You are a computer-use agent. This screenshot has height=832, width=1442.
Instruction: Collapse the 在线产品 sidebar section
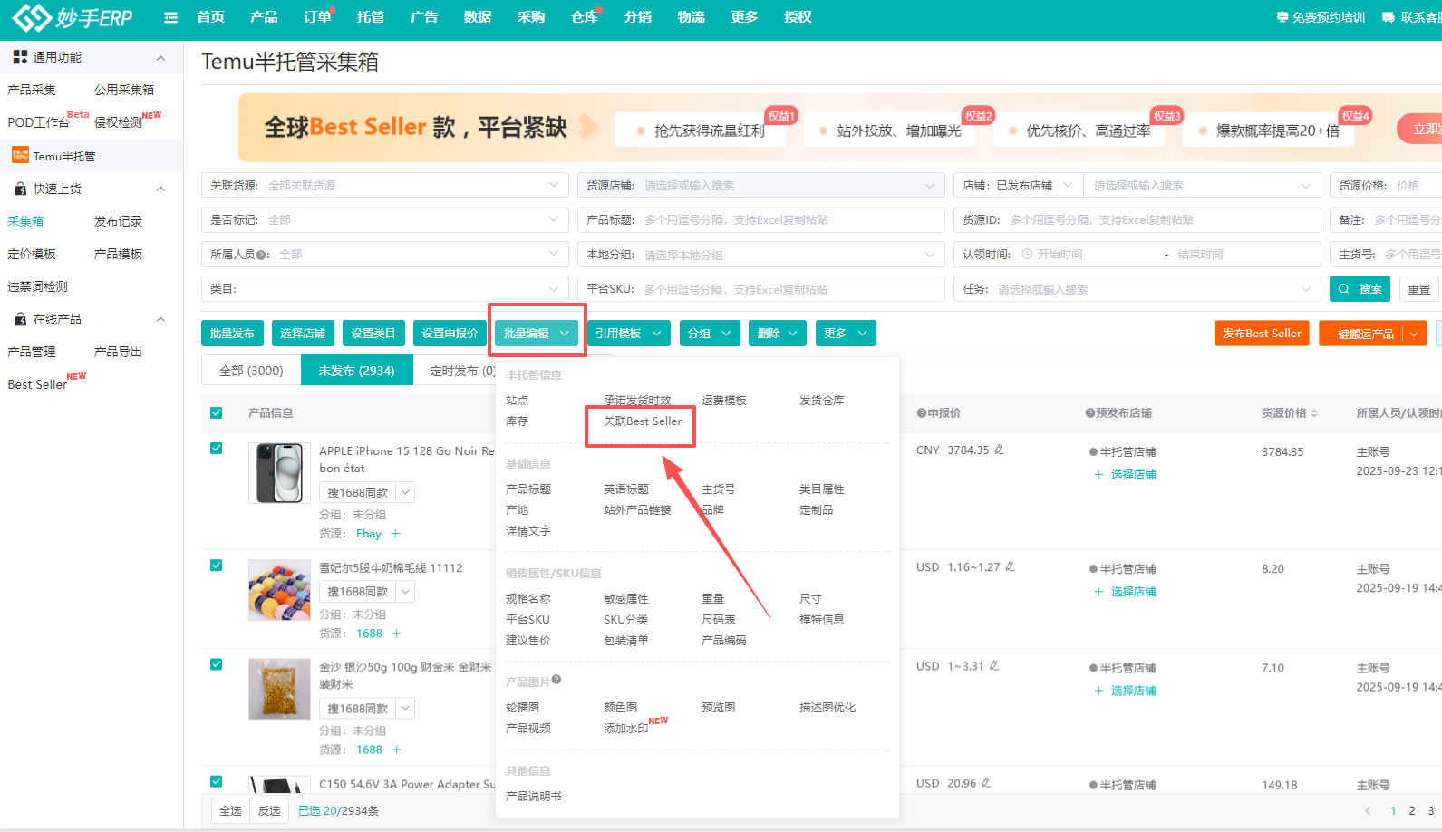pos(160,319)
